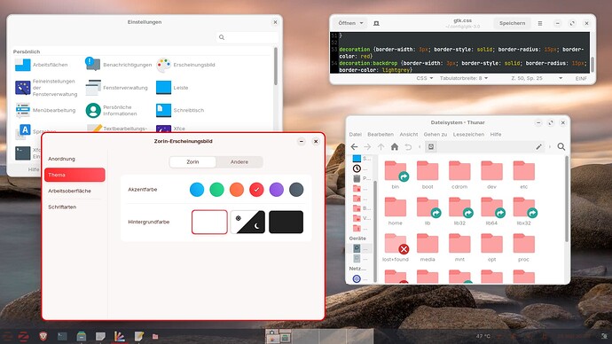
Task: Select the etc folder
Action: tap(524, 176)
